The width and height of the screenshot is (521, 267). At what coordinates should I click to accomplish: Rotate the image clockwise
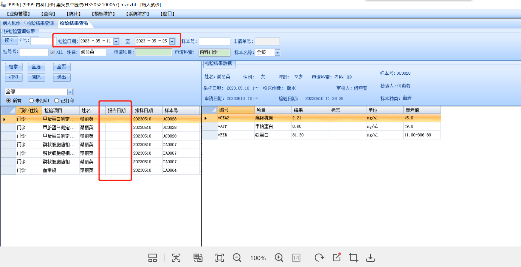(319, 257)
